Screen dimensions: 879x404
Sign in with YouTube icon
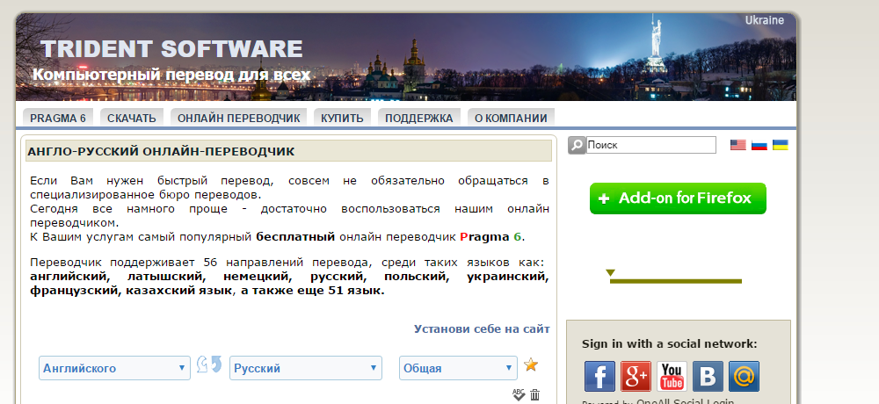[672, 376]
